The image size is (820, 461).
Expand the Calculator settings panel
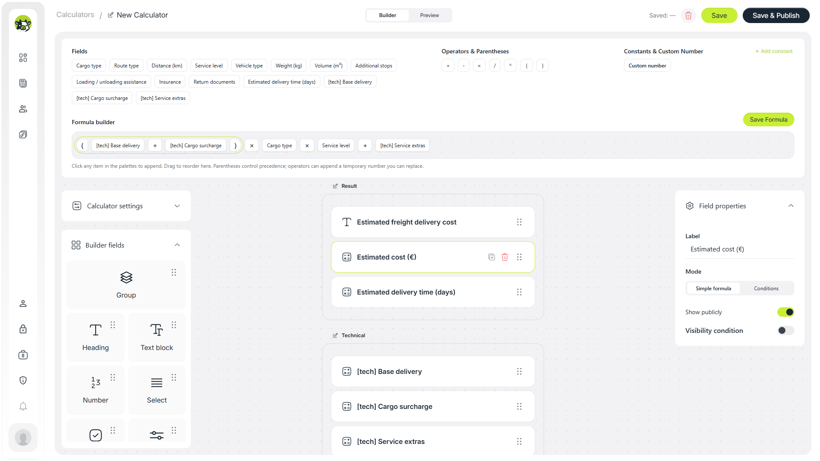pyautogui.click(x=126, y=206)
